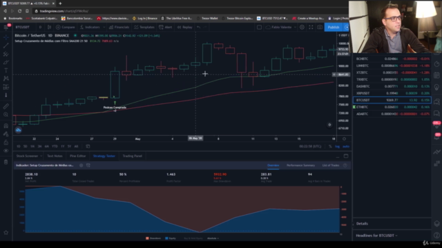Click the Compare button in top toolbar
This screenshot has height=248, width=442.
[x=66, y=28]
